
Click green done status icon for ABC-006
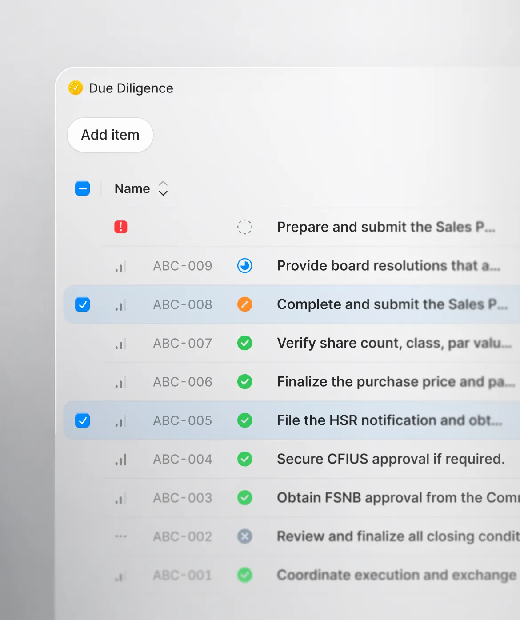245,382
